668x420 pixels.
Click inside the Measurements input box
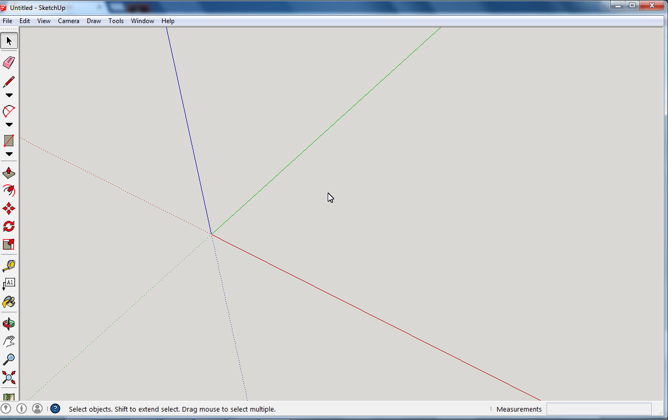click(x=599, y=408)
